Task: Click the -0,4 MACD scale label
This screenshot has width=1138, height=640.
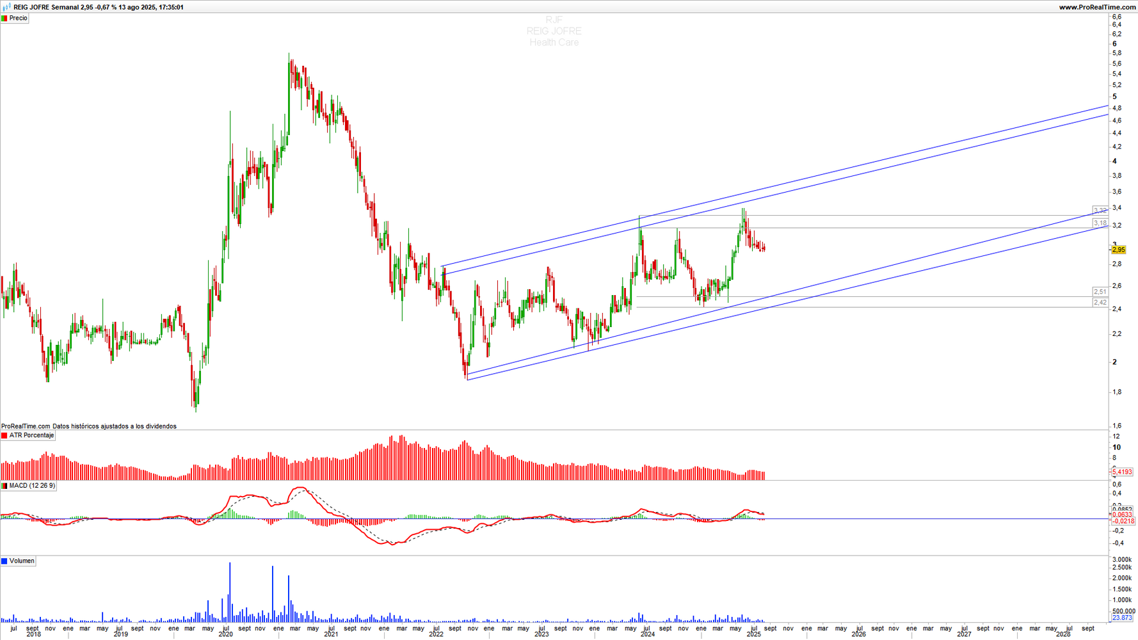Action: click(1118, 543)
